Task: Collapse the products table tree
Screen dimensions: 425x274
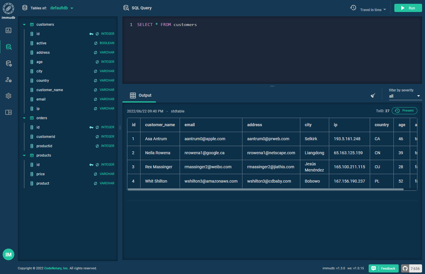Action: (x=24, y=155)
